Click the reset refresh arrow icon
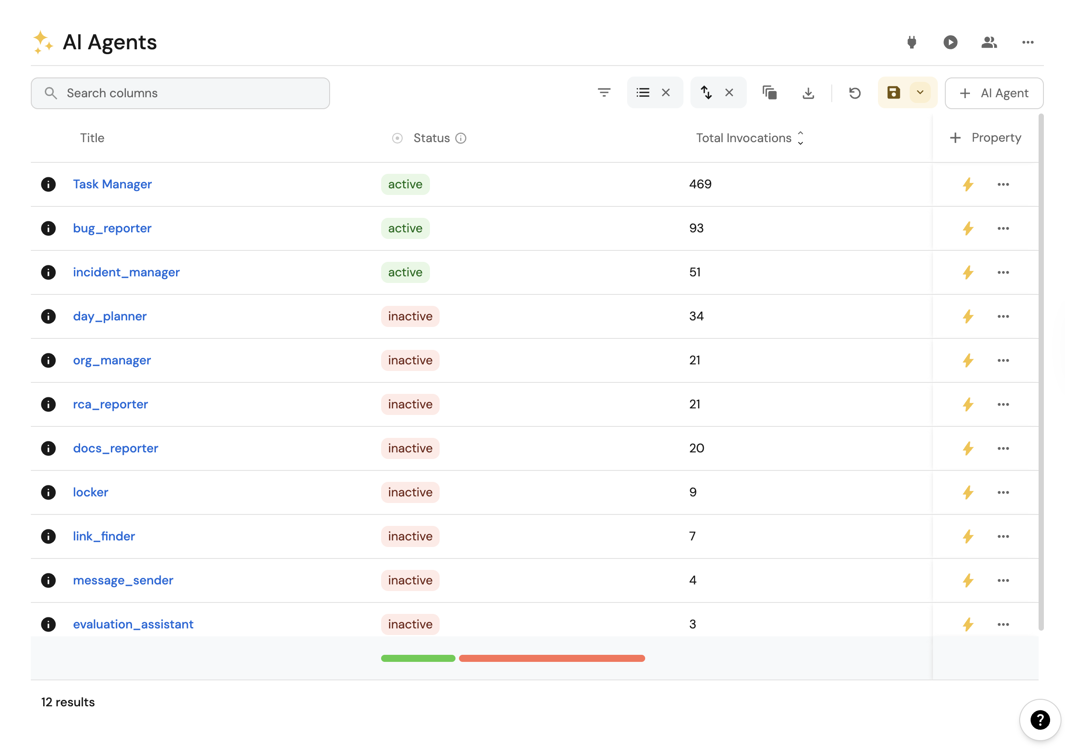 [x=854, y=93]
